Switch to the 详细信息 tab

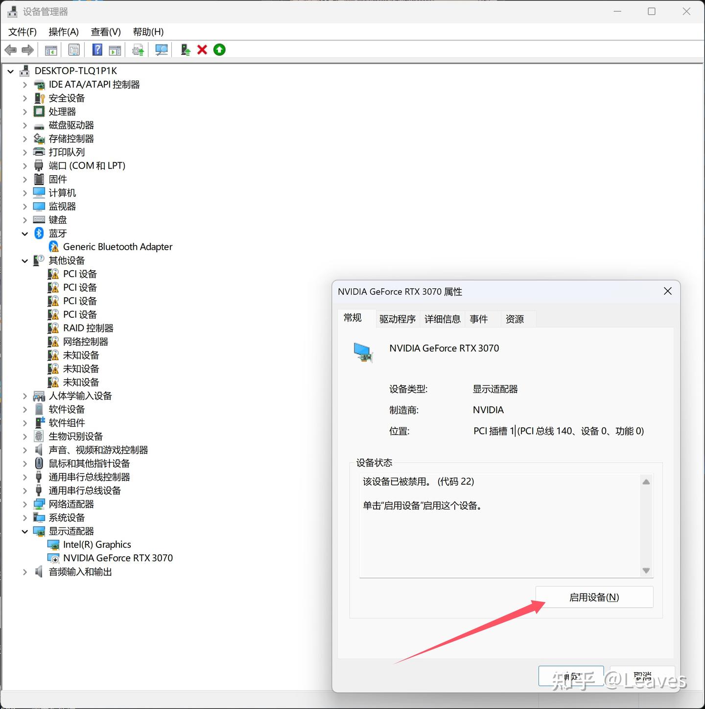pyautogui.click(x=443, y=319)
